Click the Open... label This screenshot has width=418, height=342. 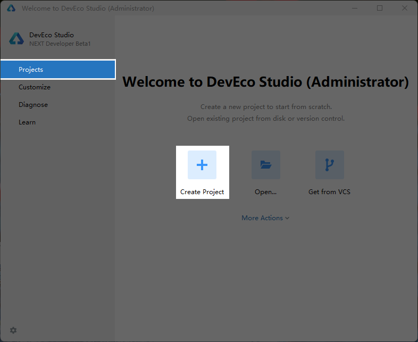[x=265, y=192]
